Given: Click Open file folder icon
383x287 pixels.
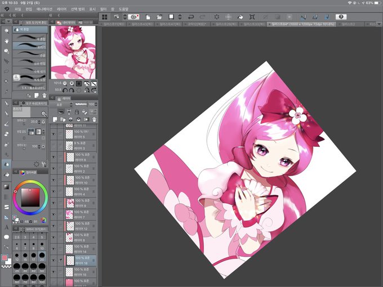Looking at the screenshot, I should [x=159, y=17].
